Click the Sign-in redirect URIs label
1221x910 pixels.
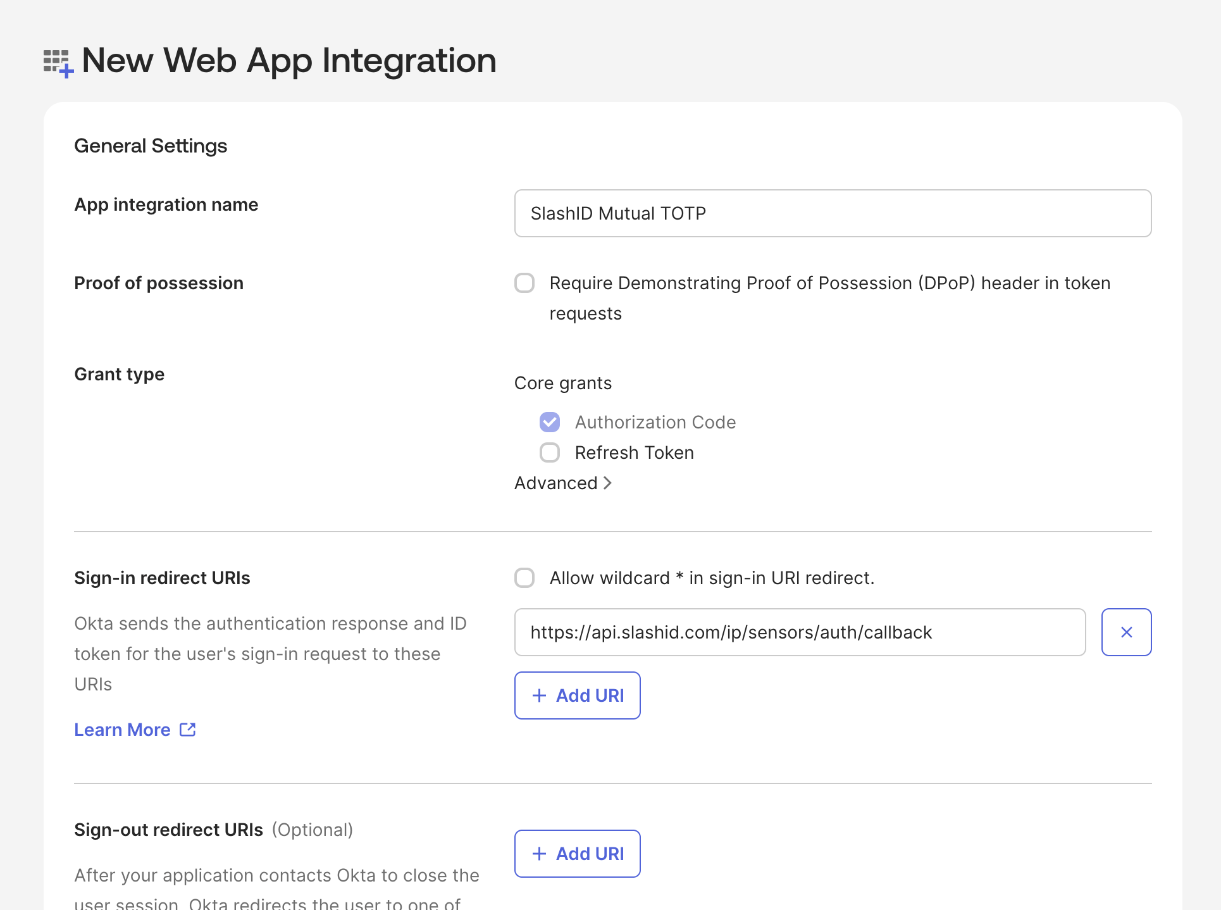[162, 578]
